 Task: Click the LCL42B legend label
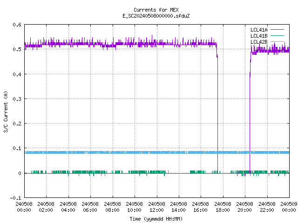click(259, 42)
